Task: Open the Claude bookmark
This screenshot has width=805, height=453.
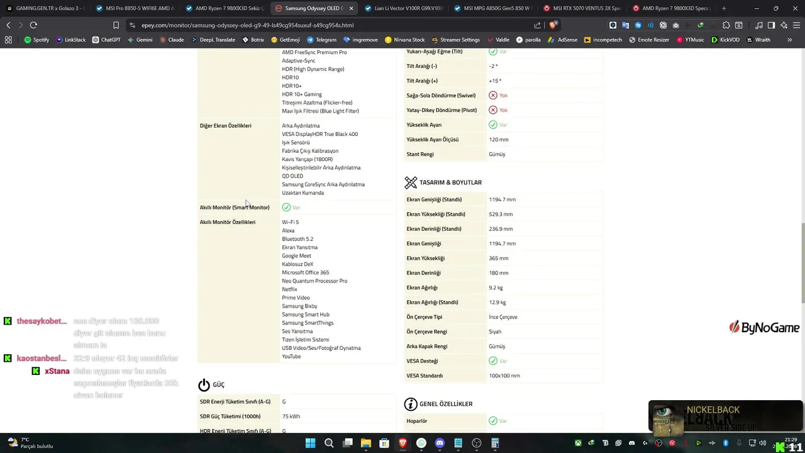Action: [172, 40]
